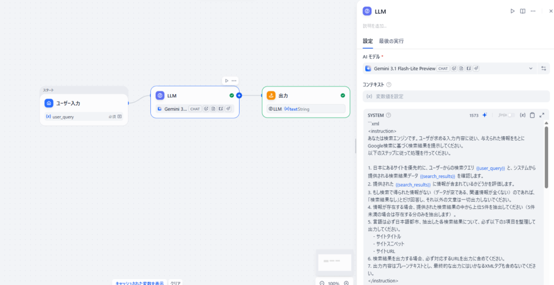The height and width of the screenshot is (285, 554).
Task: Open more options menu in LLM panel header
Action: [533, 11]
